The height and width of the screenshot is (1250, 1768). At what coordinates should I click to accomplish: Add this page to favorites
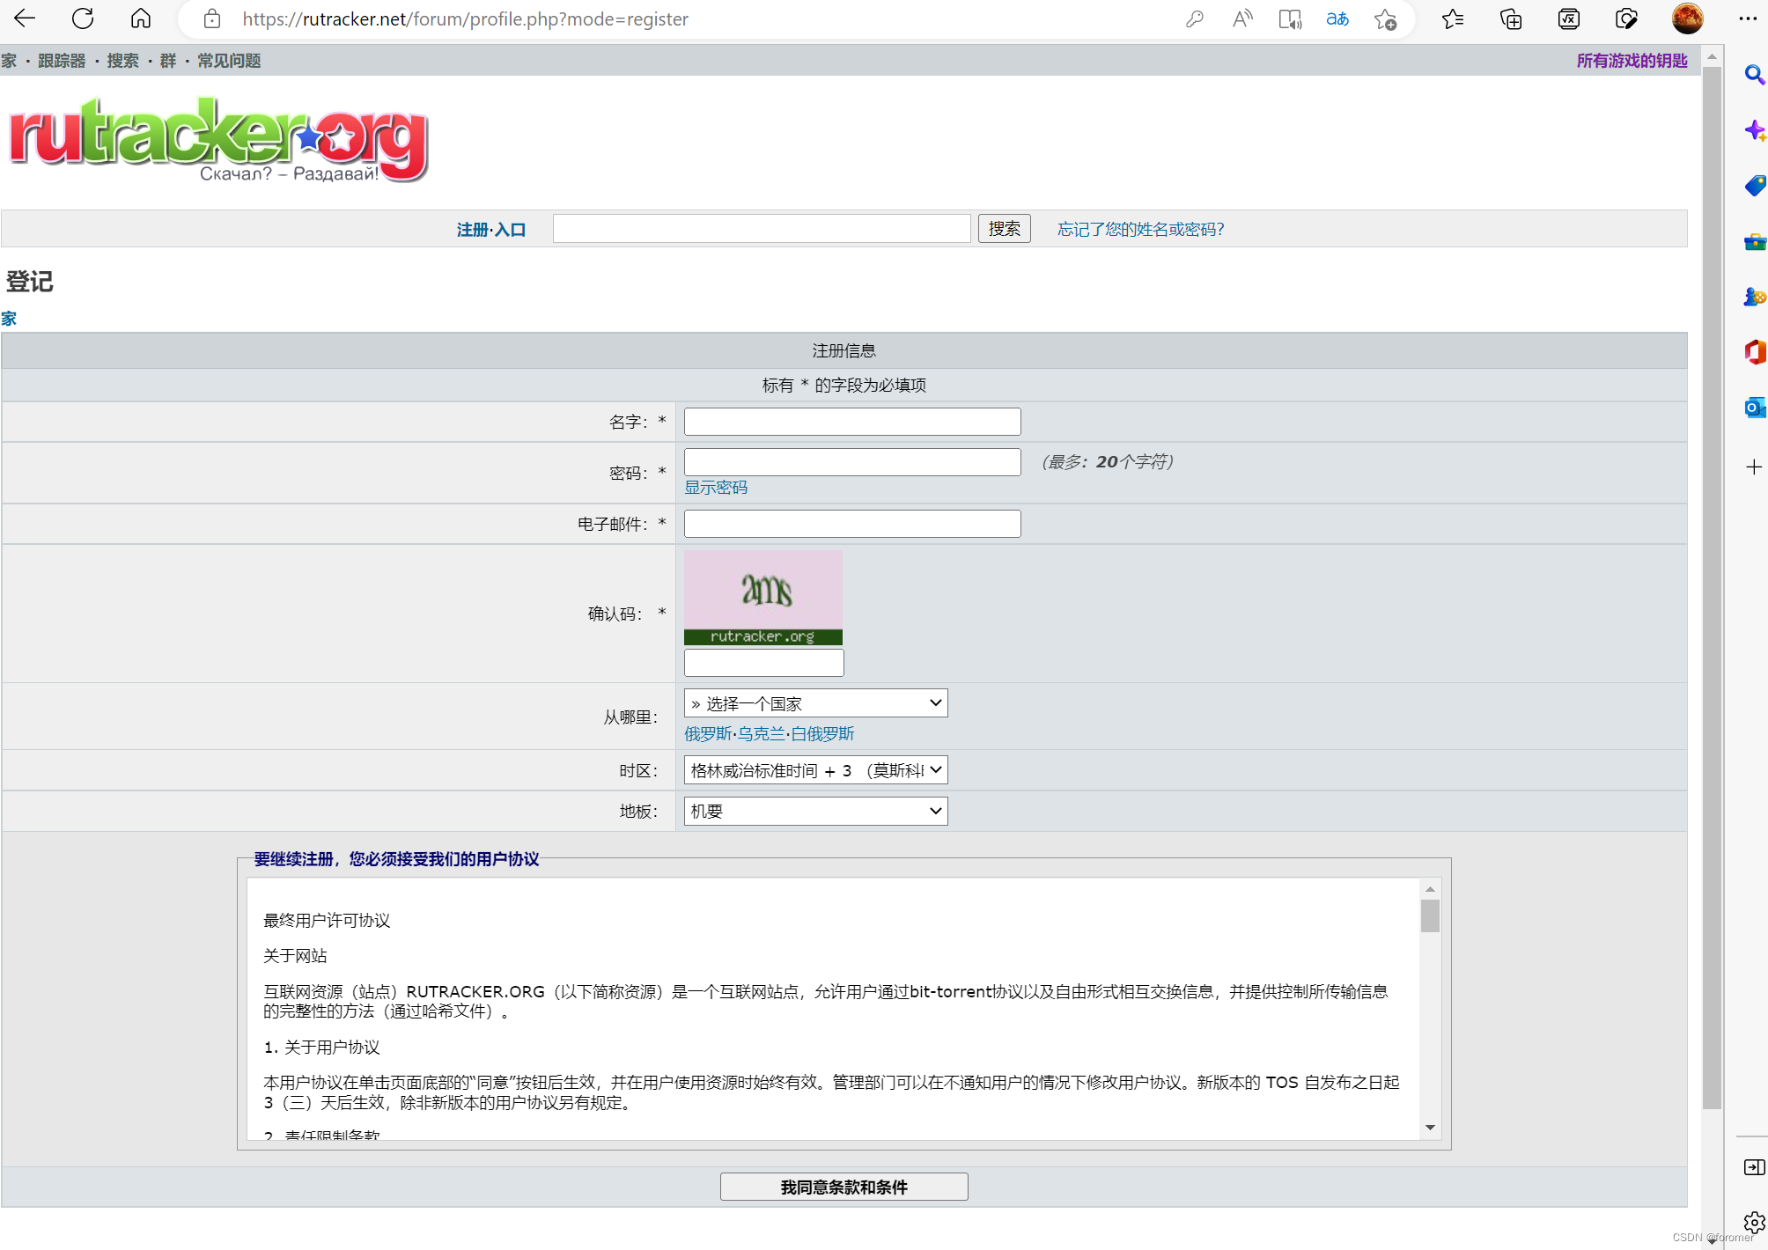coord(1386,18)
